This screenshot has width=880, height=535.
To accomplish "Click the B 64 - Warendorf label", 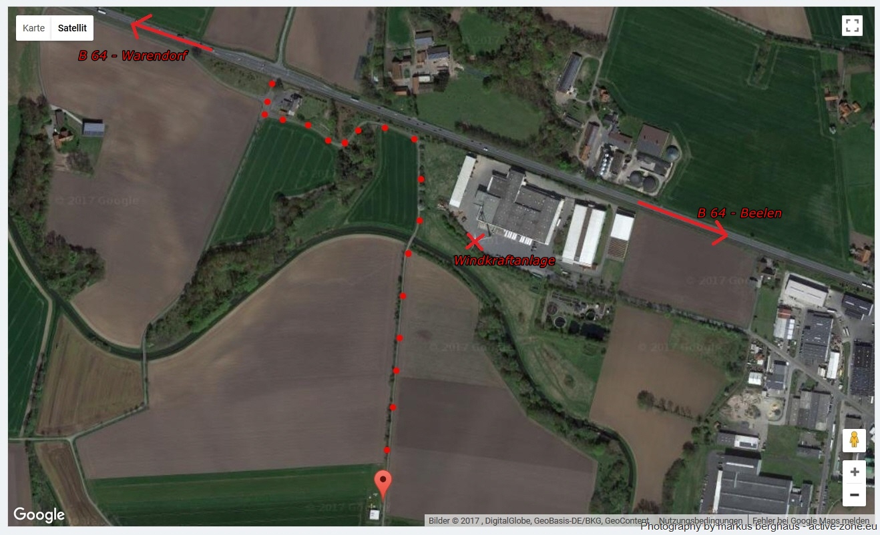I will 132,56.
